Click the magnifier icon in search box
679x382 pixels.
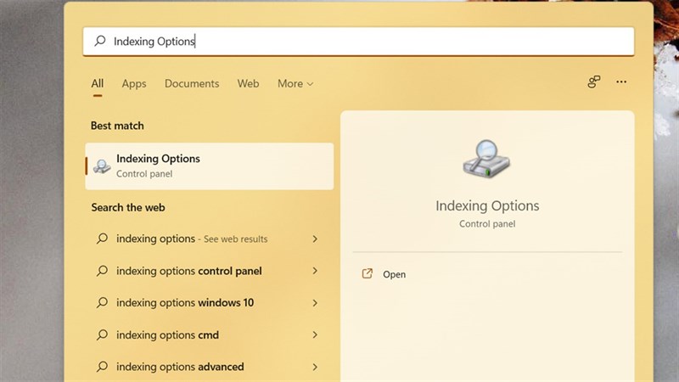(100, 41)
